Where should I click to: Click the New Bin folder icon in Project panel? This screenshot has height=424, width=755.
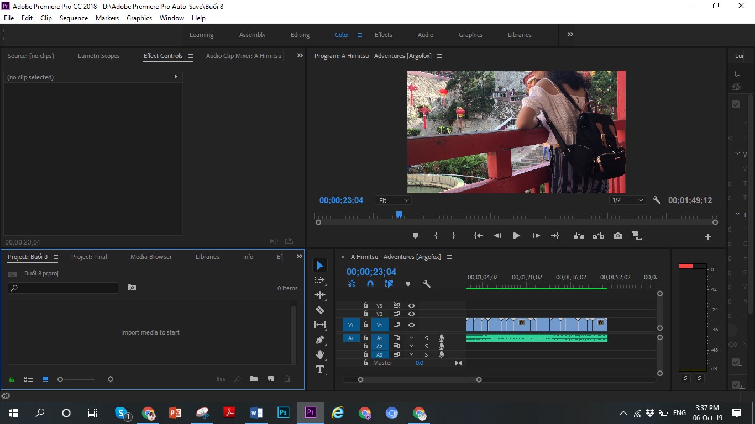(254, 379)
